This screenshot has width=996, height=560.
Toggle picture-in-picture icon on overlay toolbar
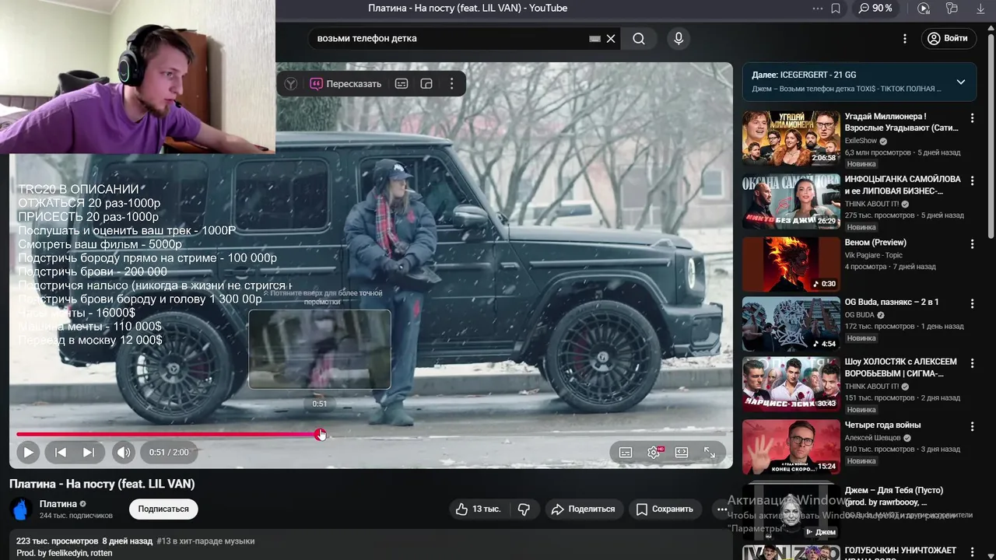click(426, 84)
